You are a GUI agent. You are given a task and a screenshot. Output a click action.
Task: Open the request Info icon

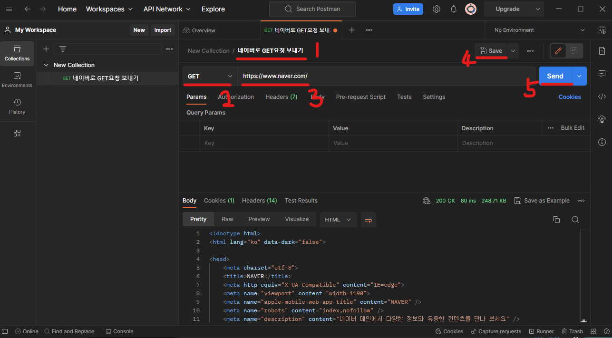coord(602,142)
